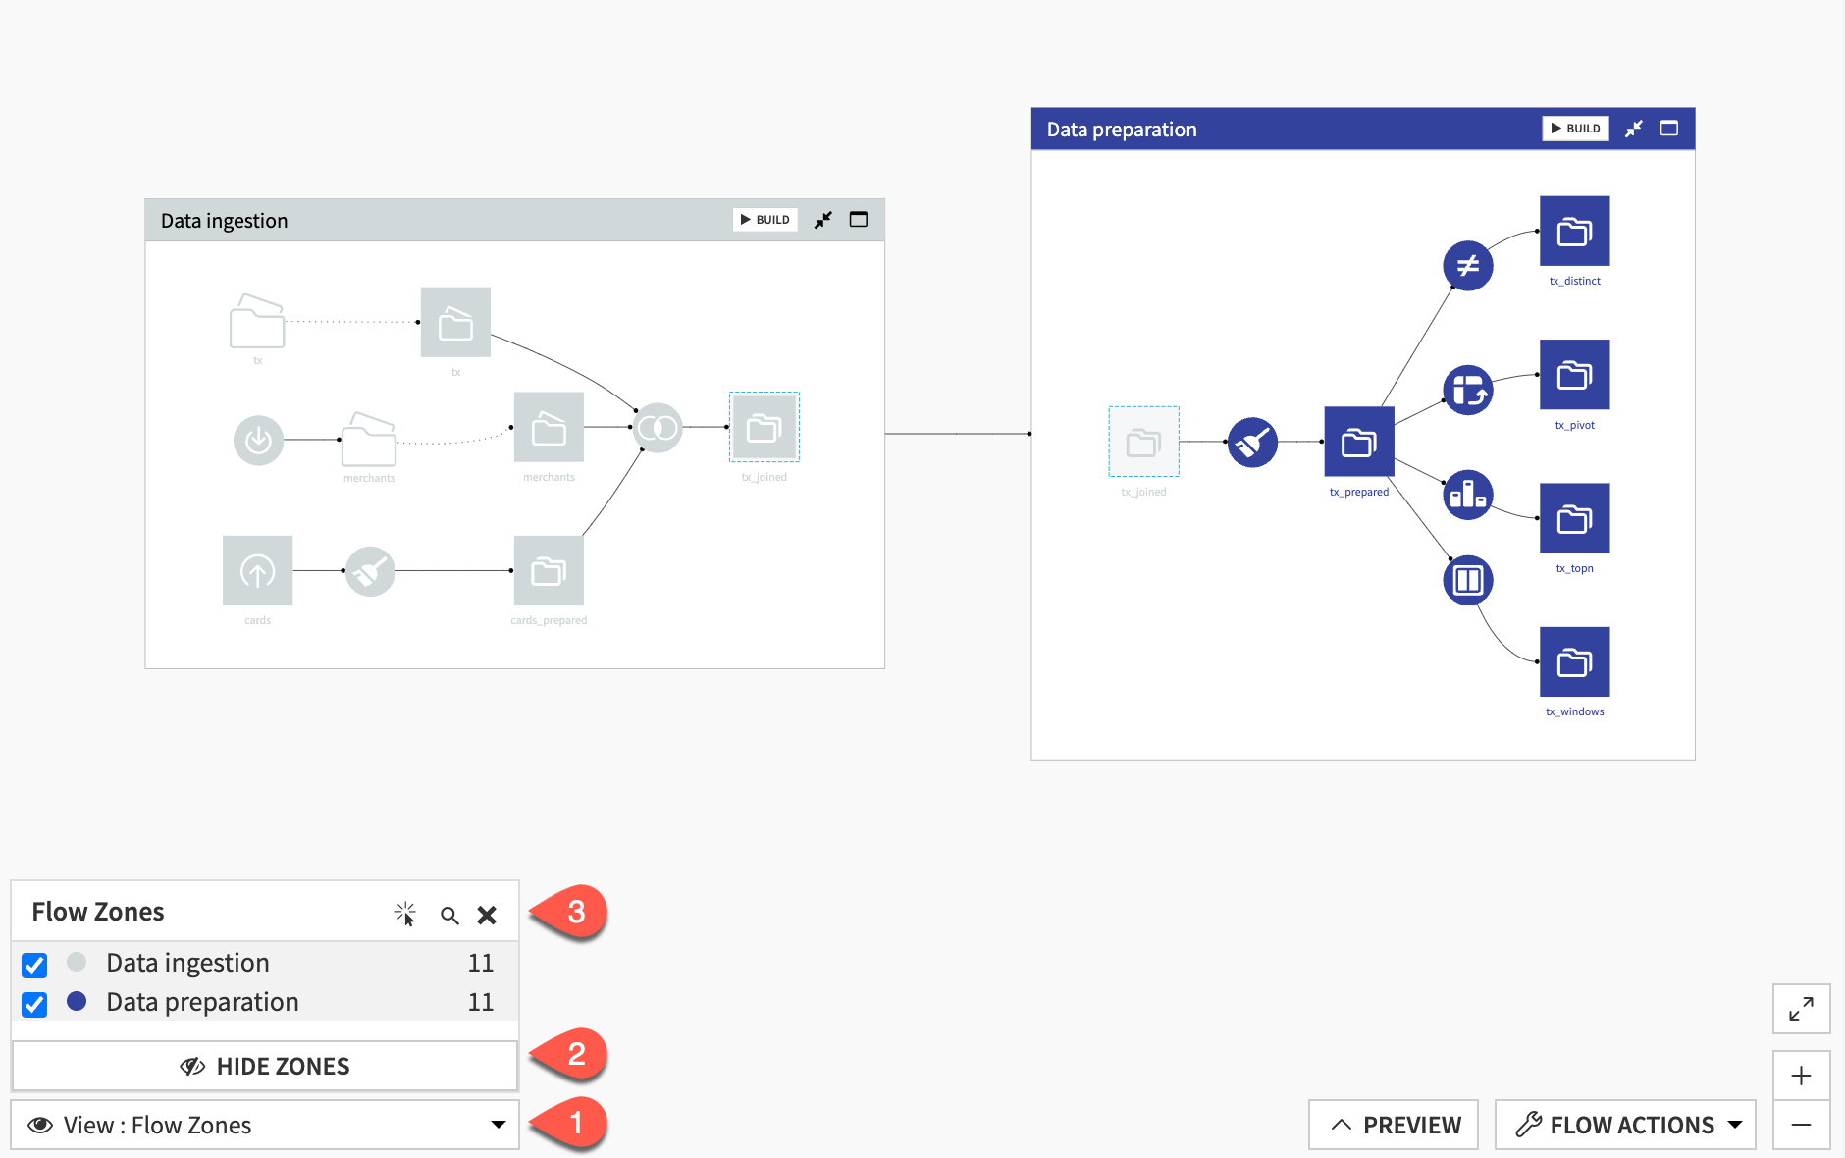Click the cards_prepared label
The height and width of the screenshot is (1158, 1845).
point(549,620)
